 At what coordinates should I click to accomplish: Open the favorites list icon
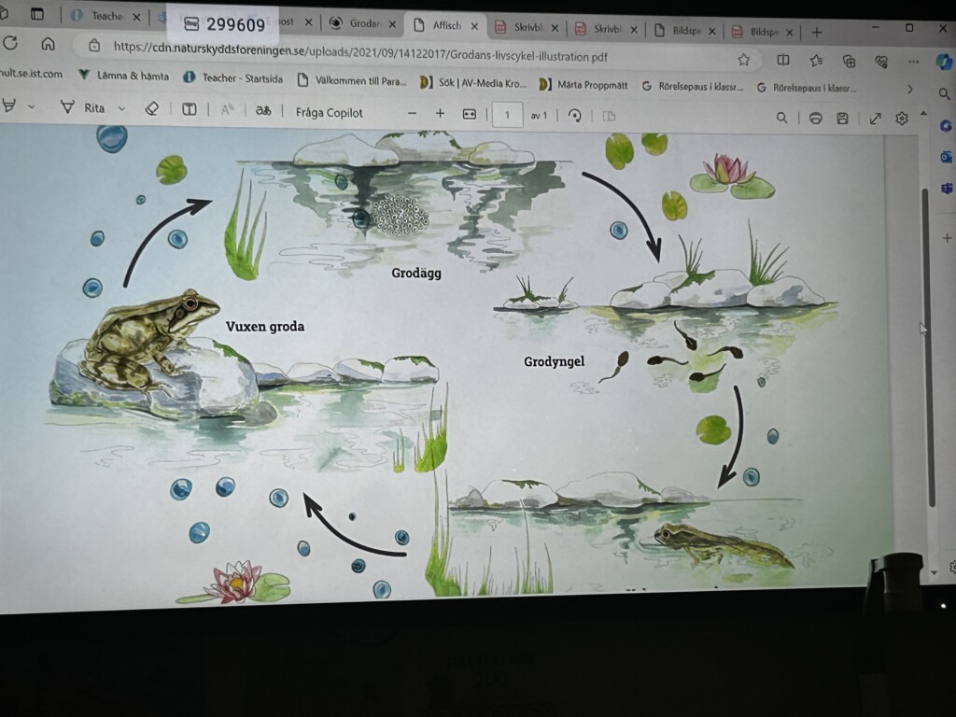(816, 61)
